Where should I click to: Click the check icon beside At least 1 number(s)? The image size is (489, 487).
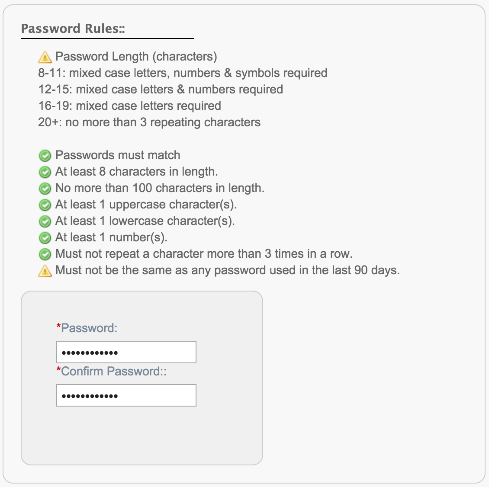tap(45, 238)
